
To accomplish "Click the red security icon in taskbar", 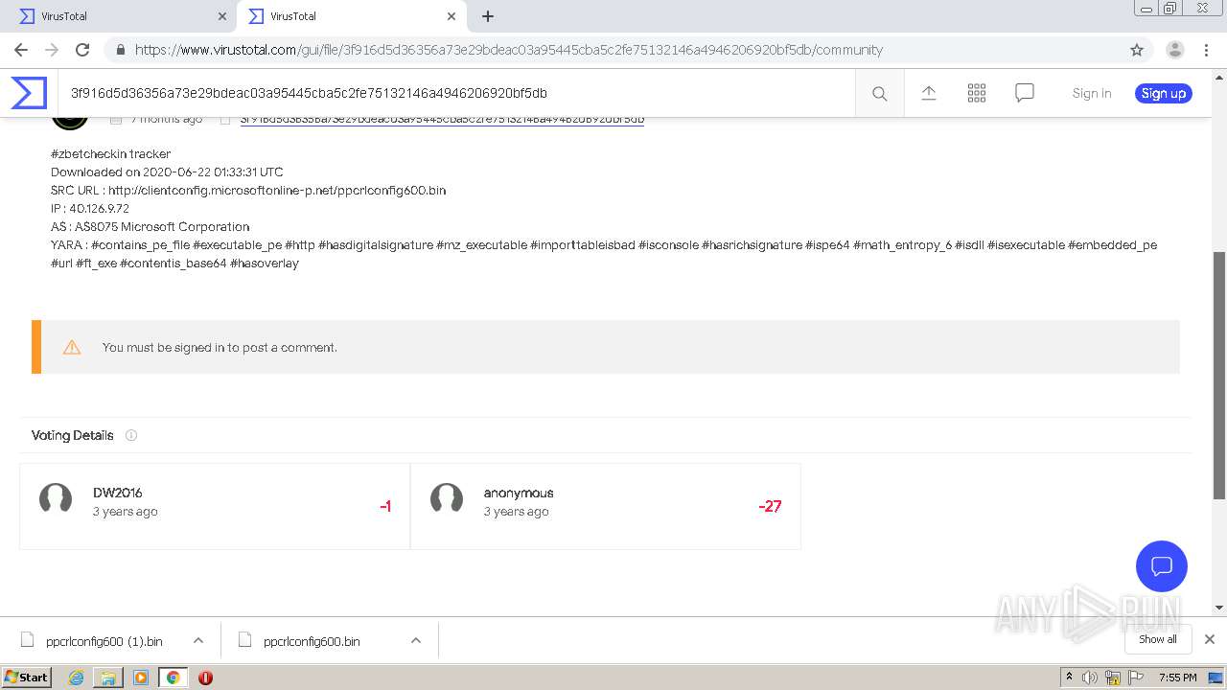I will point(205,678).
